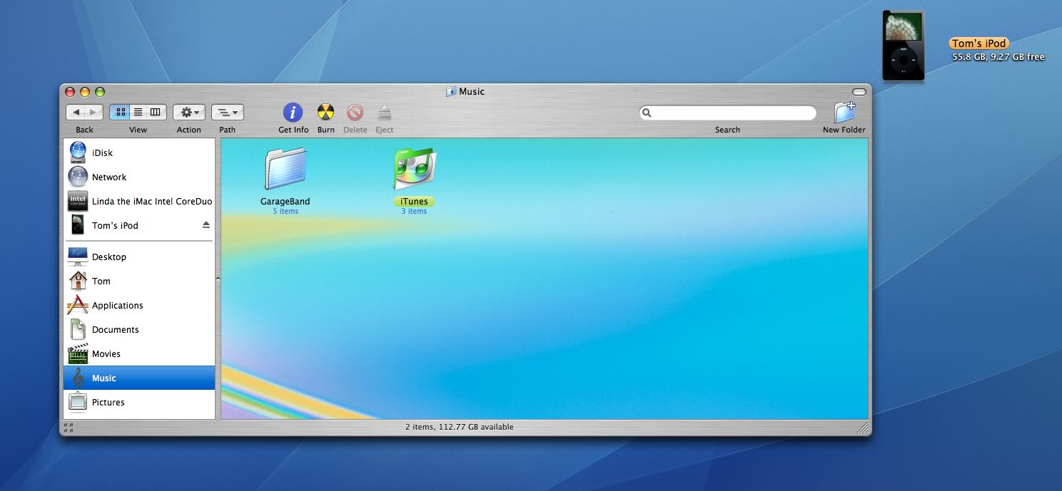Minimize Music window with yellow button
The width and height of the screenshot is (1062, 491).
pyautogui.click(x=85, y=91)
